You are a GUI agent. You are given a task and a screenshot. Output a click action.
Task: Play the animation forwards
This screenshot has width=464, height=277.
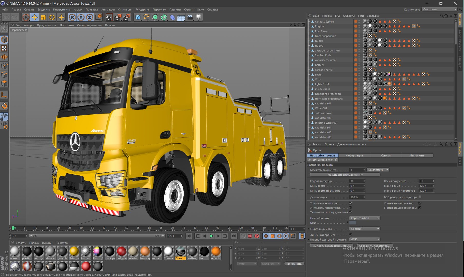[212, 236]
